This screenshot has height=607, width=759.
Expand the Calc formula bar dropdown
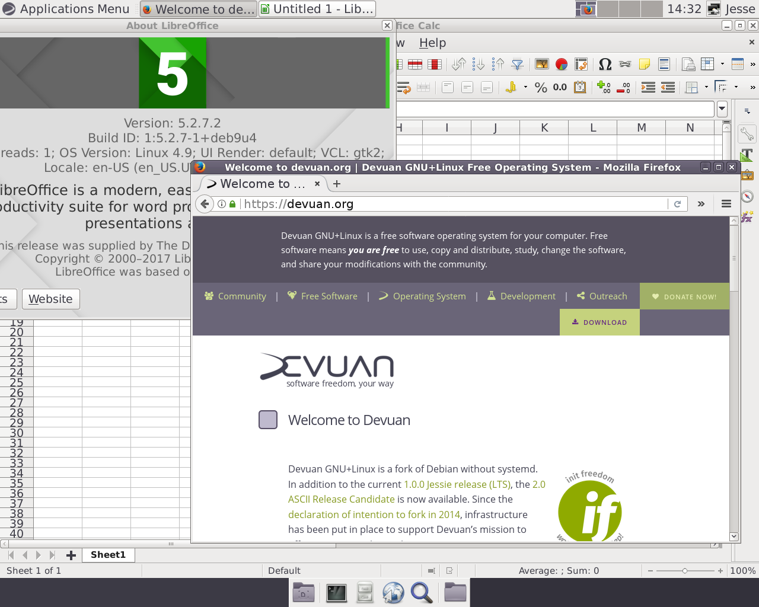coord(722,109)
